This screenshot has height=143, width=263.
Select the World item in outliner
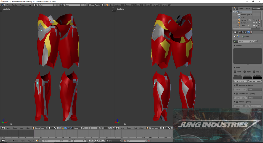242,17
